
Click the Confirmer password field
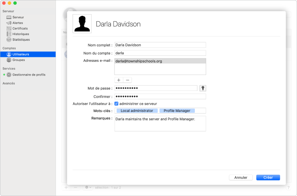click(x=160, y=96)
